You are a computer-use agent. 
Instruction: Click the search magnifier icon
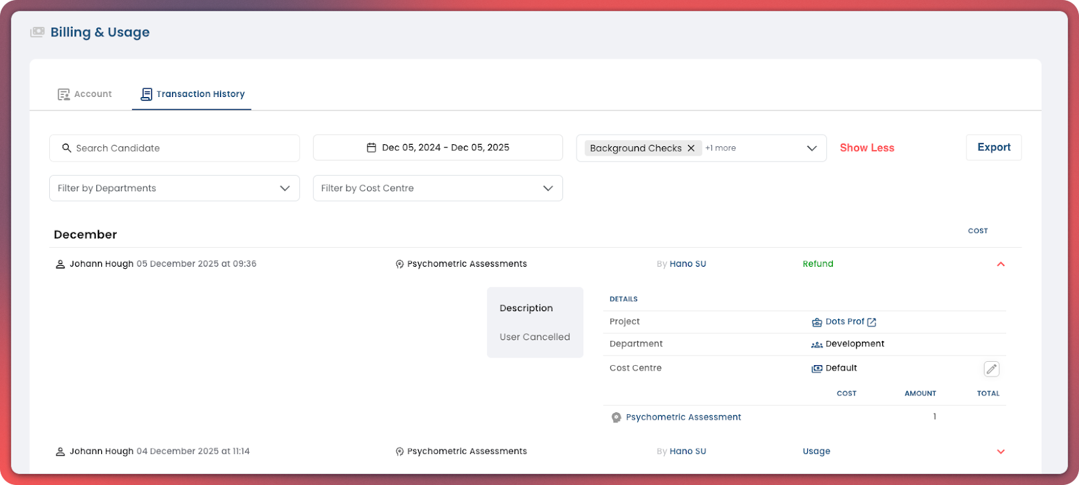tap(67, 148)
